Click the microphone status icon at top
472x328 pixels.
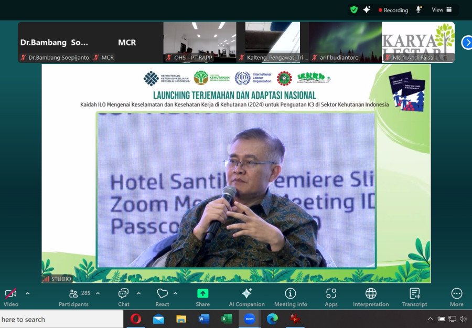tap(419, 9)
